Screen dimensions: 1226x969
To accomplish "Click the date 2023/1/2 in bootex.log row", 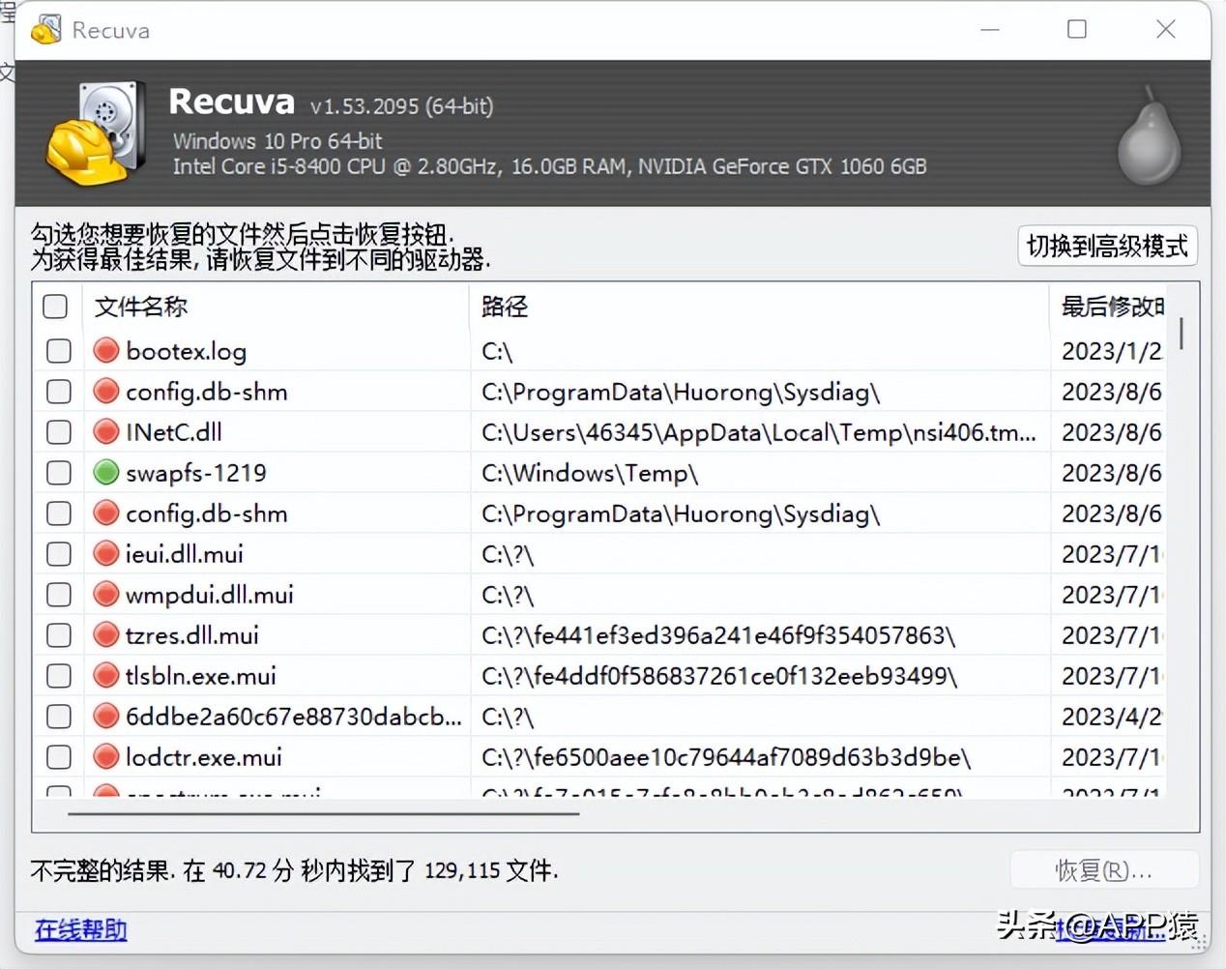I will (1112, 351).
